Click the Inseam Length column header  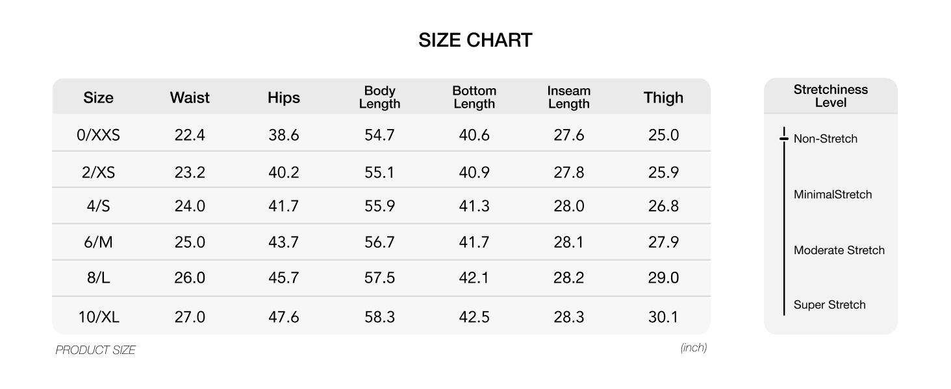569,97
